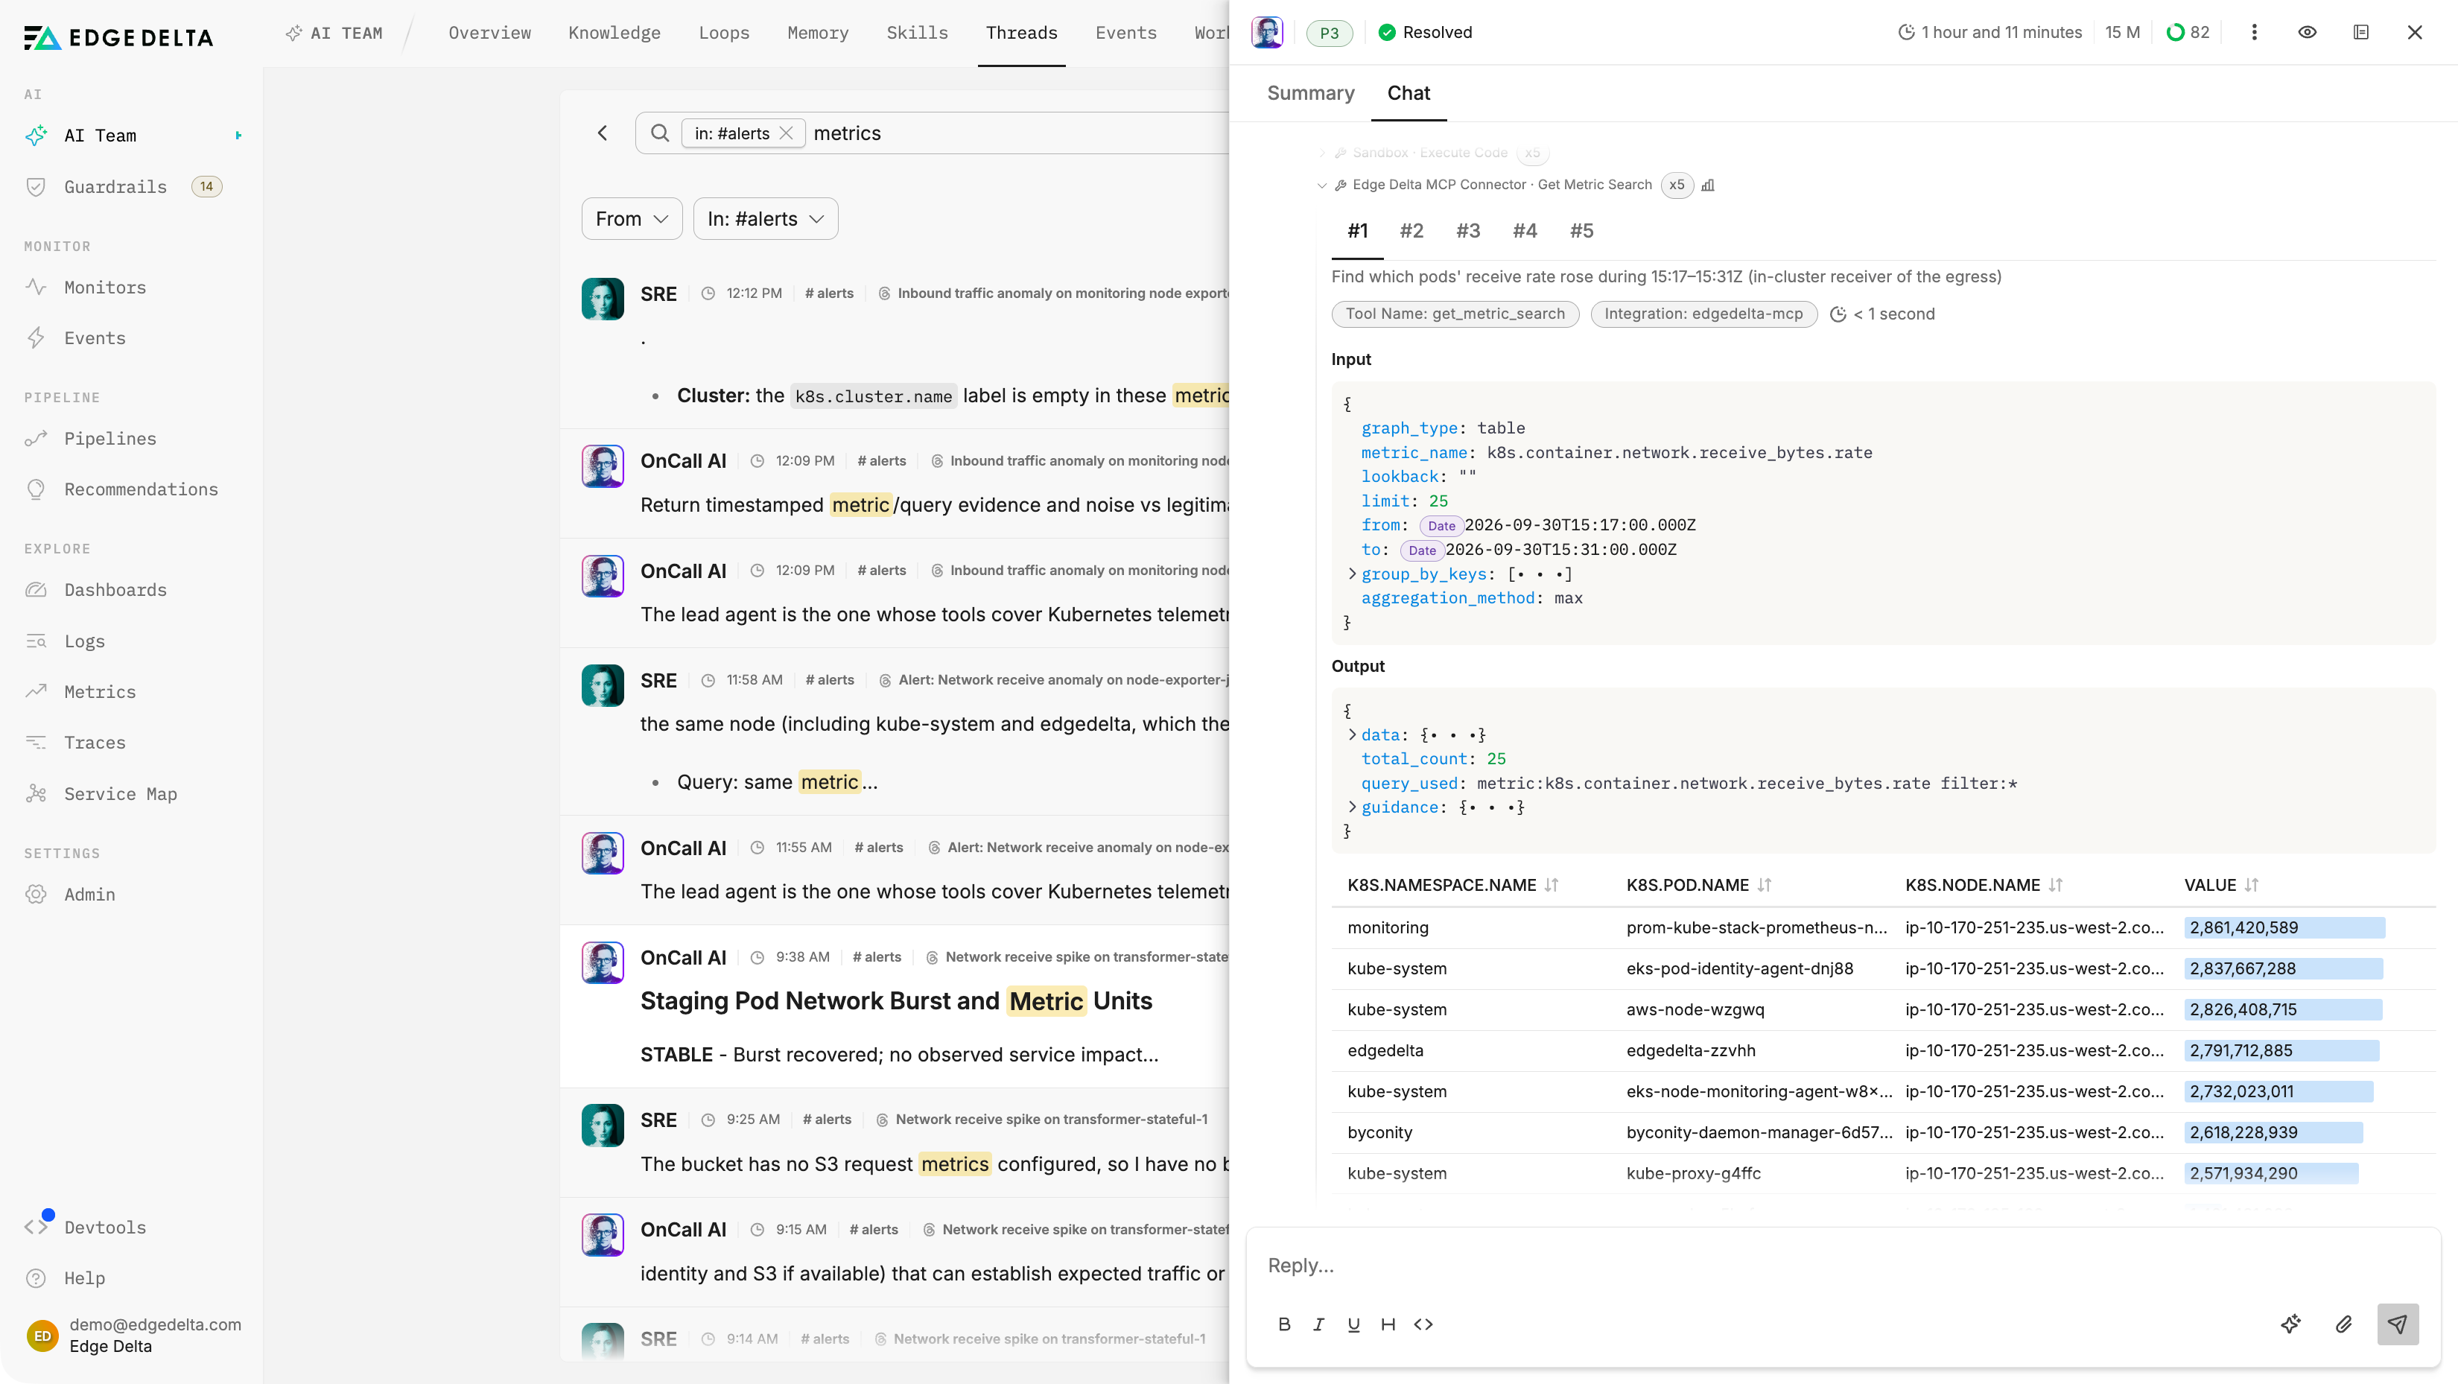Viewport: 2458px width, 1384px height.
Task: Expand group_by_keys in Input JSON
Action: [x=1352, y=574]
